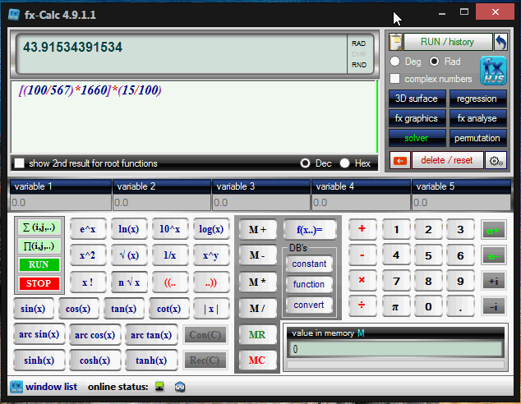
Task: Click the sin(x) key
Action: tap(33, 309)
